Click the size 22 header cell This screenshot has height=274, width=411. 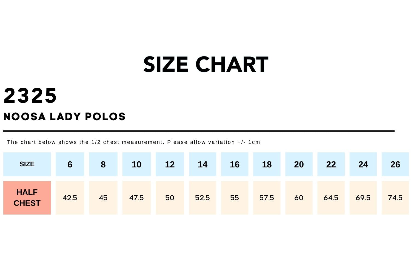[331, 164]
